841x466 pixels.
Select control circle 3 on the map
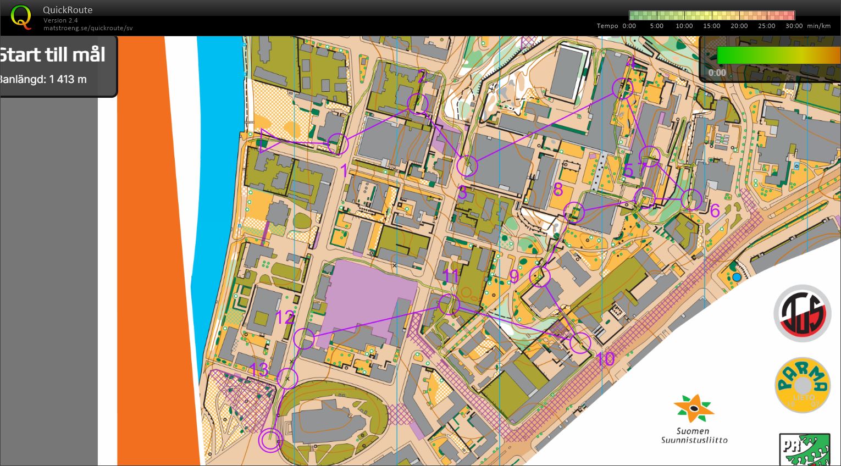click(468, 165)
